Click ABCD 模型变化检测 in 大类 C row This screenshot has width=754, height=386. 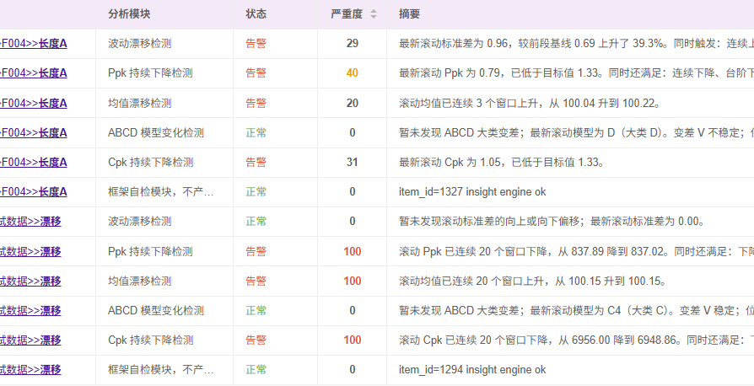[156, 311]
